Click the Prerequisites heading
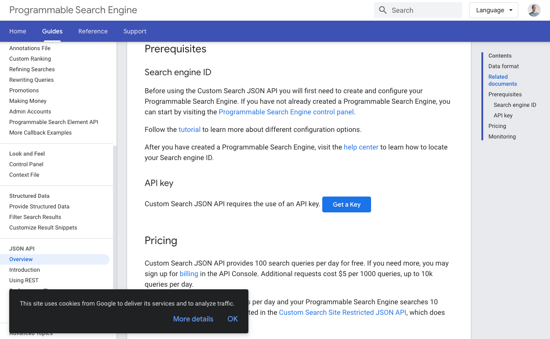550x339 pixels. pyautogui.click(x=175, y=49)
